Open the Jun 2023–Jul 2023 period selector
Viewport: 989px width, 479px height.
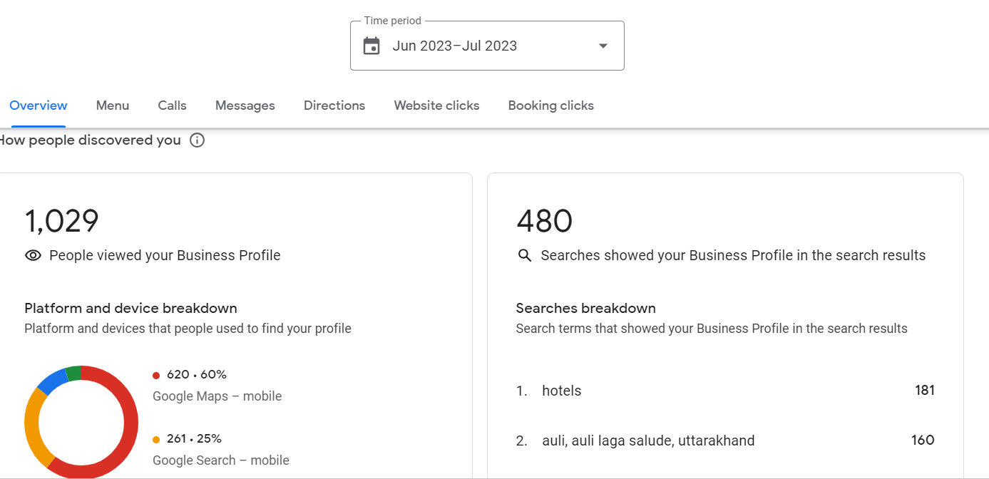(x=455, y=46)
